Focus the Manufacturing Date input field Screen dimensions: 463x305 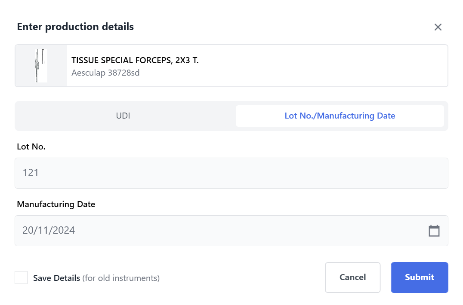[x=231, y=230]
